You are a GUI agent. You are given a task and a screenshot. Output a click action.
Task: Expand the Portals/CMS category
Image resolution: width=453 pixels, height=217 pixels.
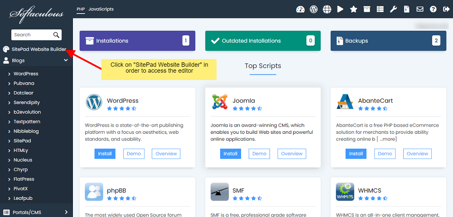[36, 212]
